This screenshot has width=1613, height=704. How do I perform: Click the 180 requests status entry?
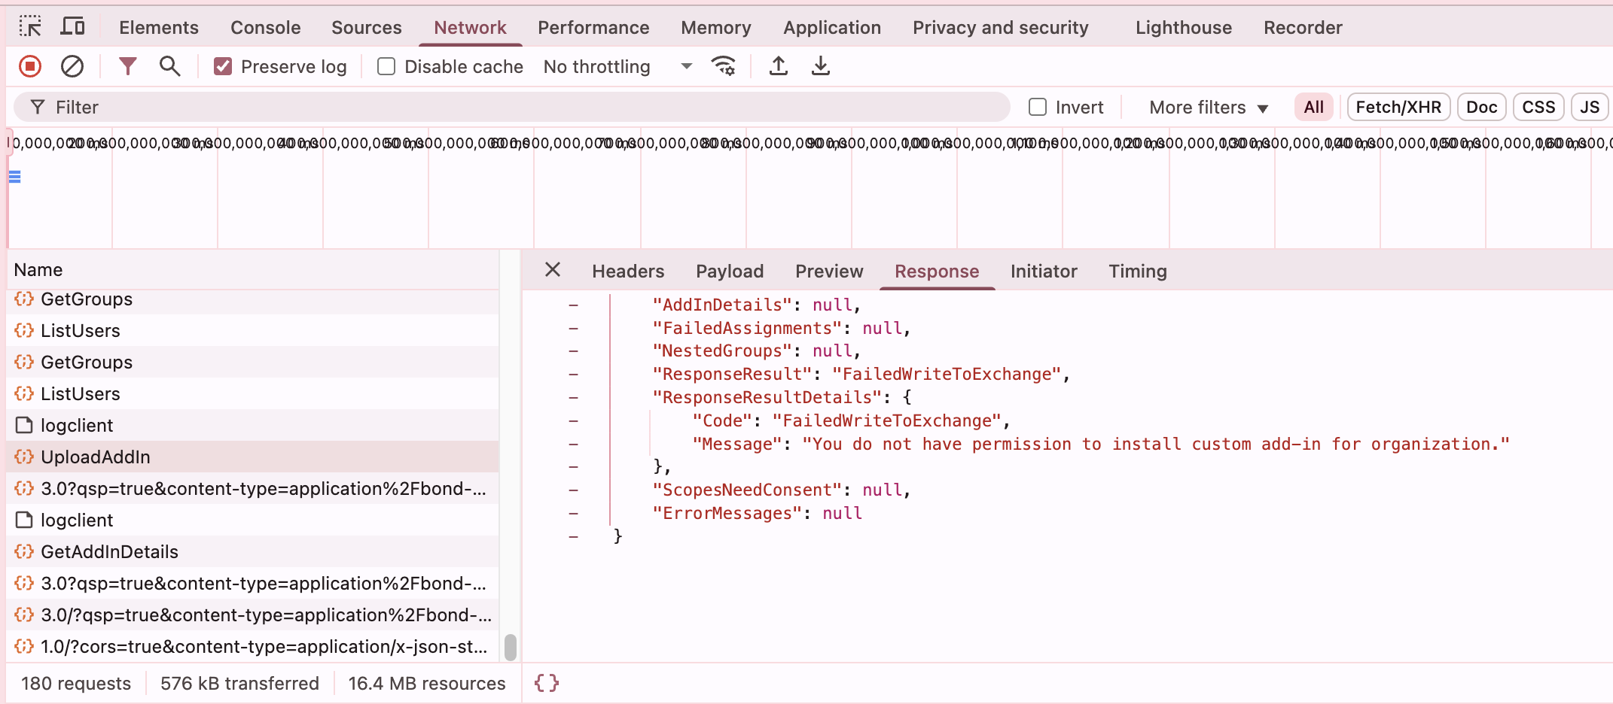pos(76,683)
